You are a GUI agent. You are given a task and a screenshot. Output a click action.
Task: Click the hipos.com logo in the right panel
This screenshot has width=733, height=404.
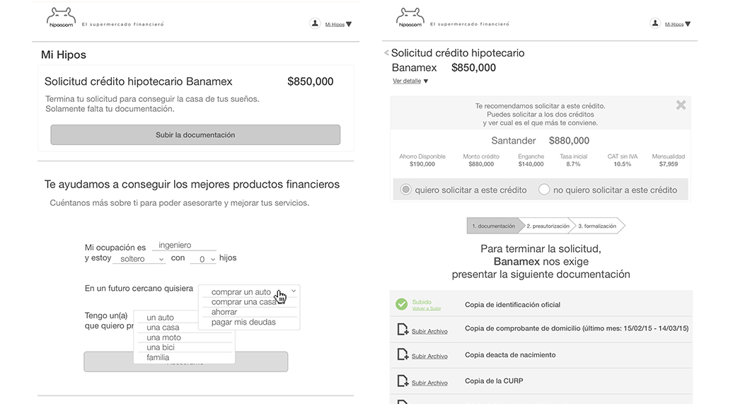(410, 18)
